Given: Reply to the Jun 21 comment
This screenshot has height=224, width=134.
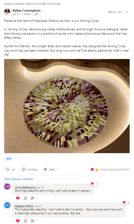Looking at the screenshot, I should pyautogui.click(x=25, y=221).
